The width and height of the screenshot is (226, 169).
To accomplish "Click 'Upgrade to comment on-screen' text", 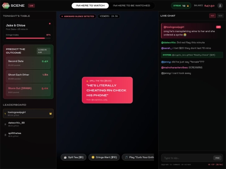I will (x=176, y=164).
